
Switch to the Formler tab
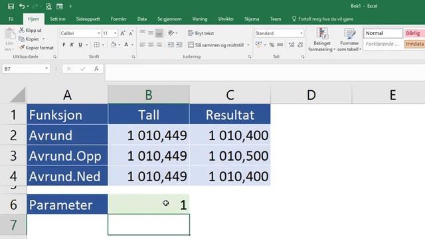coord(118,19)
